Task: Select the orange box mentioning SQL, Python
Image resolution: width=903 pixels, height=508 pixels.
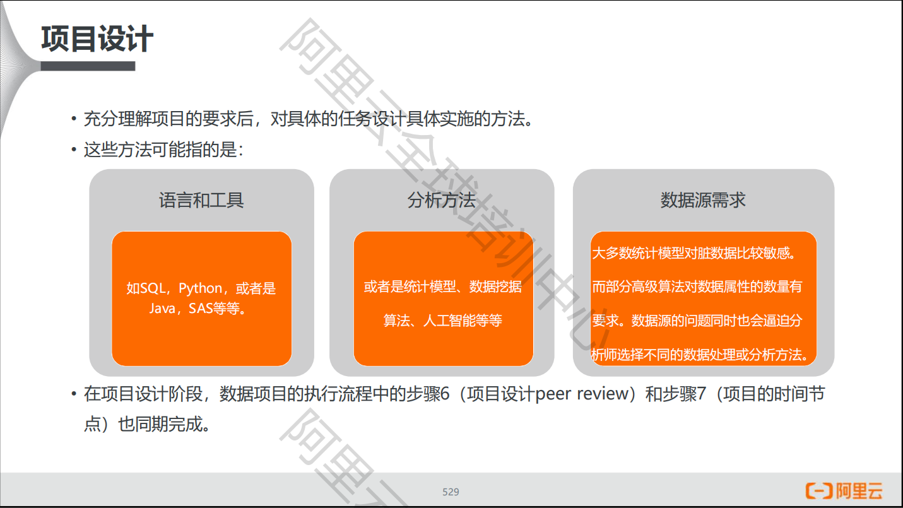Action: click(201, 298)
